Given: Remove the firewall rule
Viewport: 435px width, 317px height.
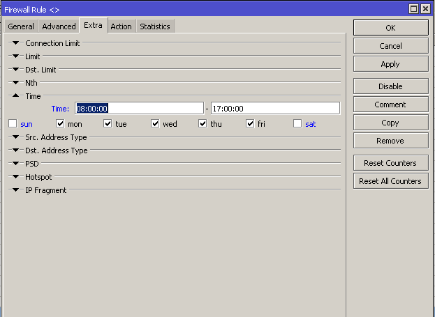Looking at the screenshot, I should [x=390, y=141].
